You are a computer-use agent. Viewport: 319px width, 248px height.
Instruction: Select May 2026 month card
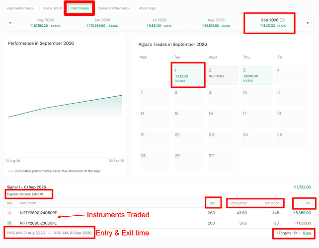pos(45,23)
